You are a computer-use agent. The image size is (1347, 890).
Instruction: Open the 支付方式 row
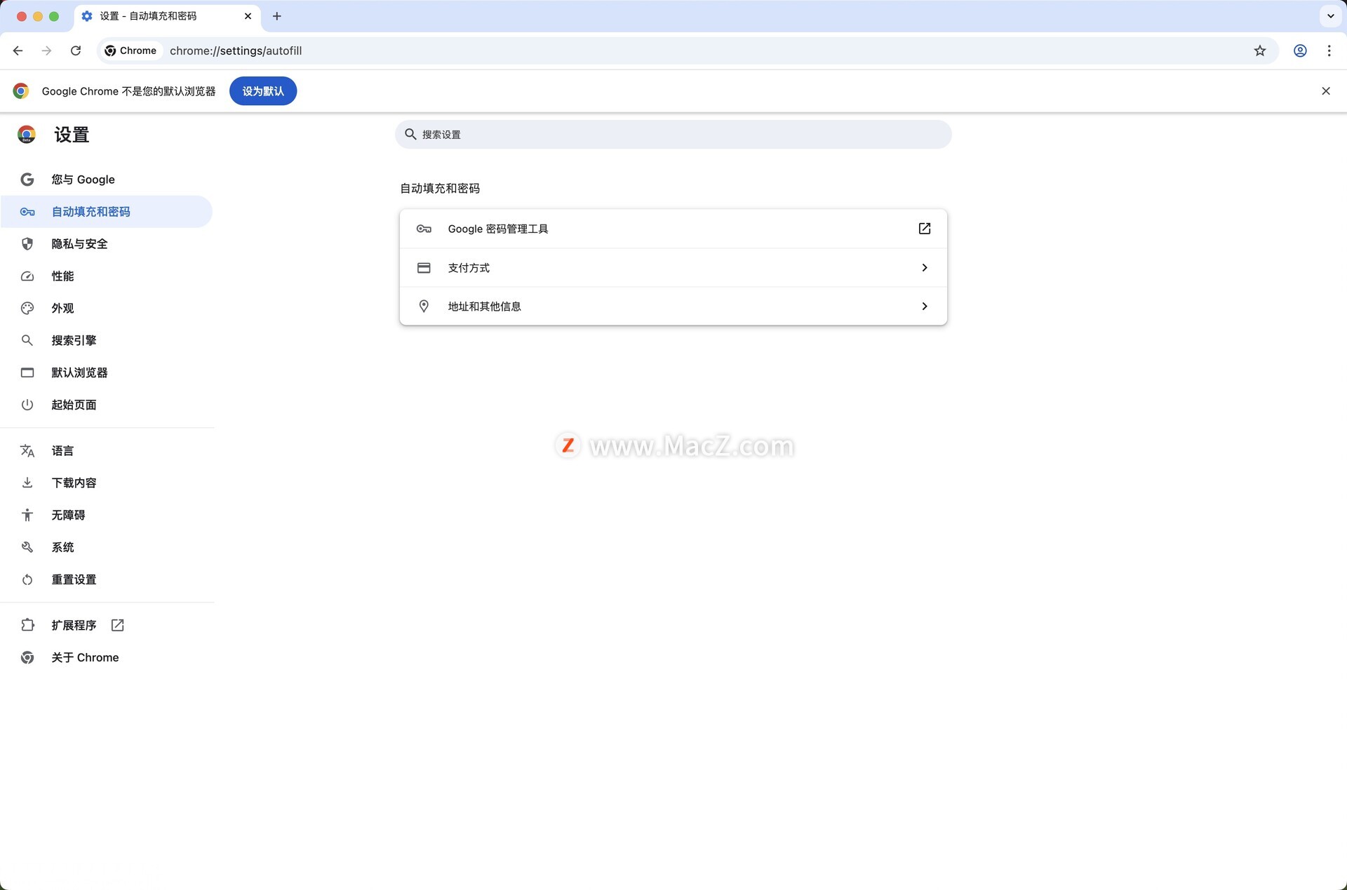(673, 268)
